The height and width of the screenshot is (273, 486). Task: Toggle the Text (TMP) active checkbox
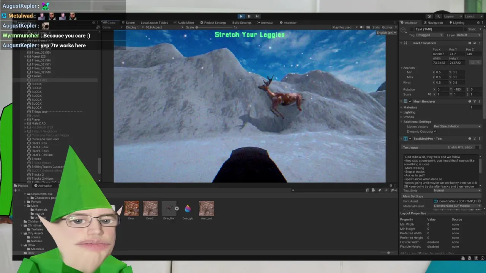coord(412,29)
